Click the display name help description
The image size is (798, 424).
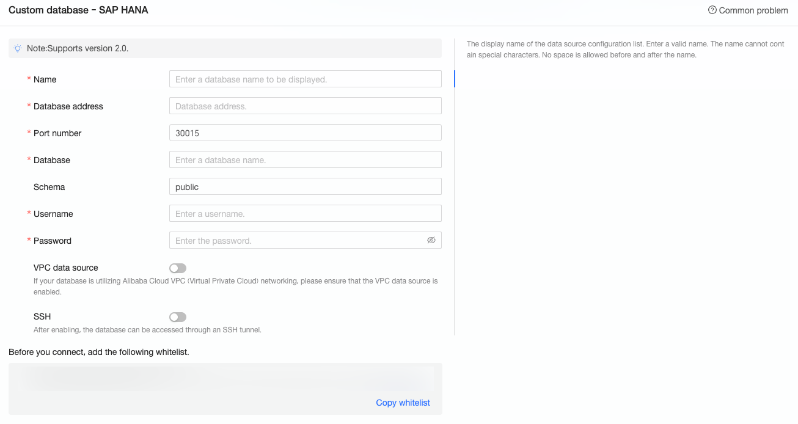(625, 49)
